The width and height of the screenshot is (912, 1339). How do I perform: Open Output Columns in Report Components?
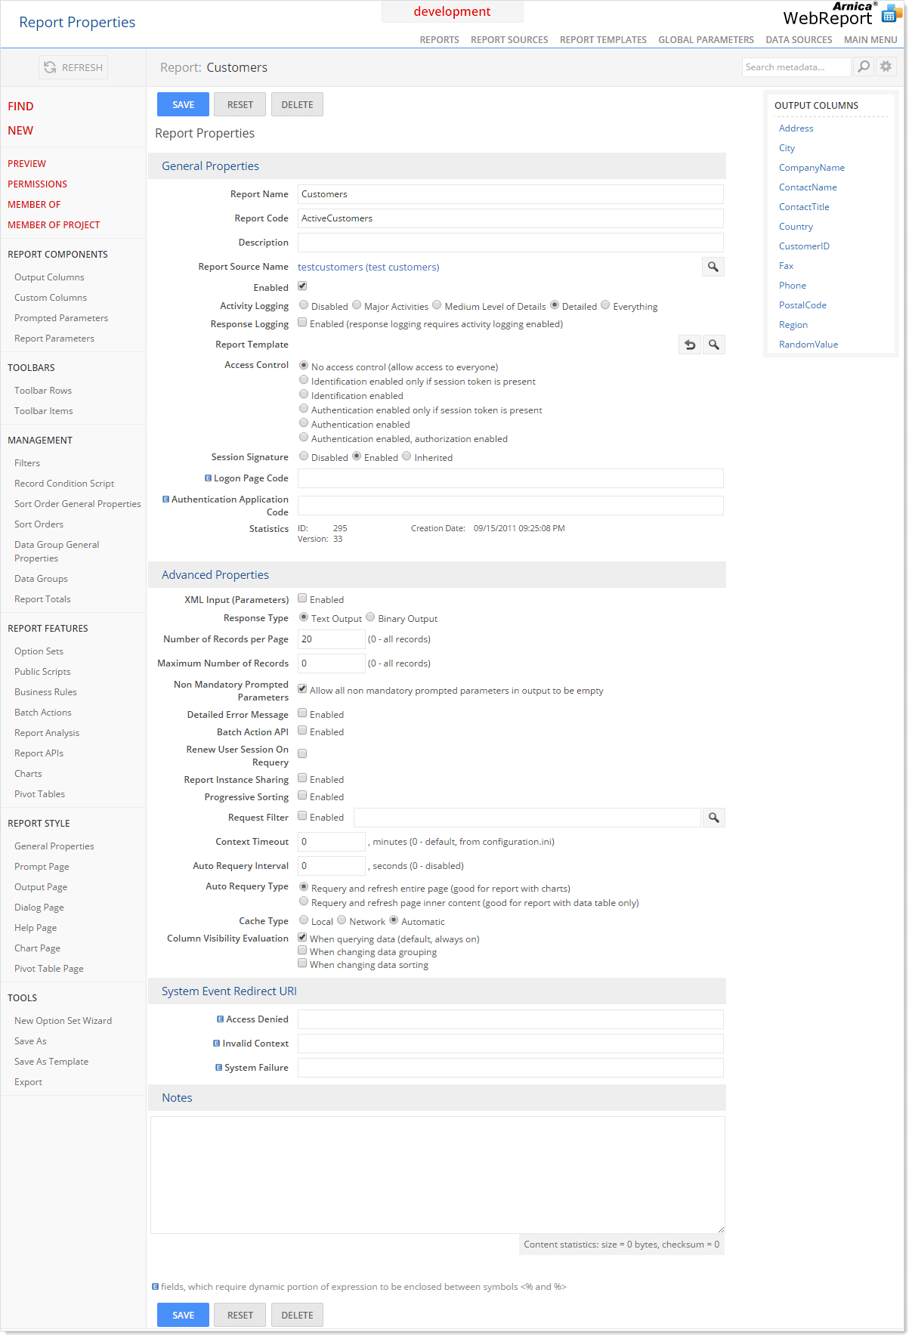[x=49, y=277]
